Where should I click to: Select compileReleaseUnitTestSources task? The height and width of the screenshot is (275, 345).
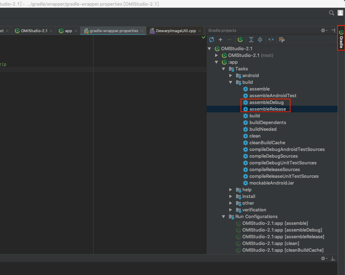tap(281, 176)
